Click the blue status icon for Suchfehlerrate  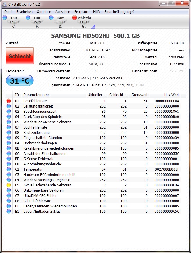(9, 127)
